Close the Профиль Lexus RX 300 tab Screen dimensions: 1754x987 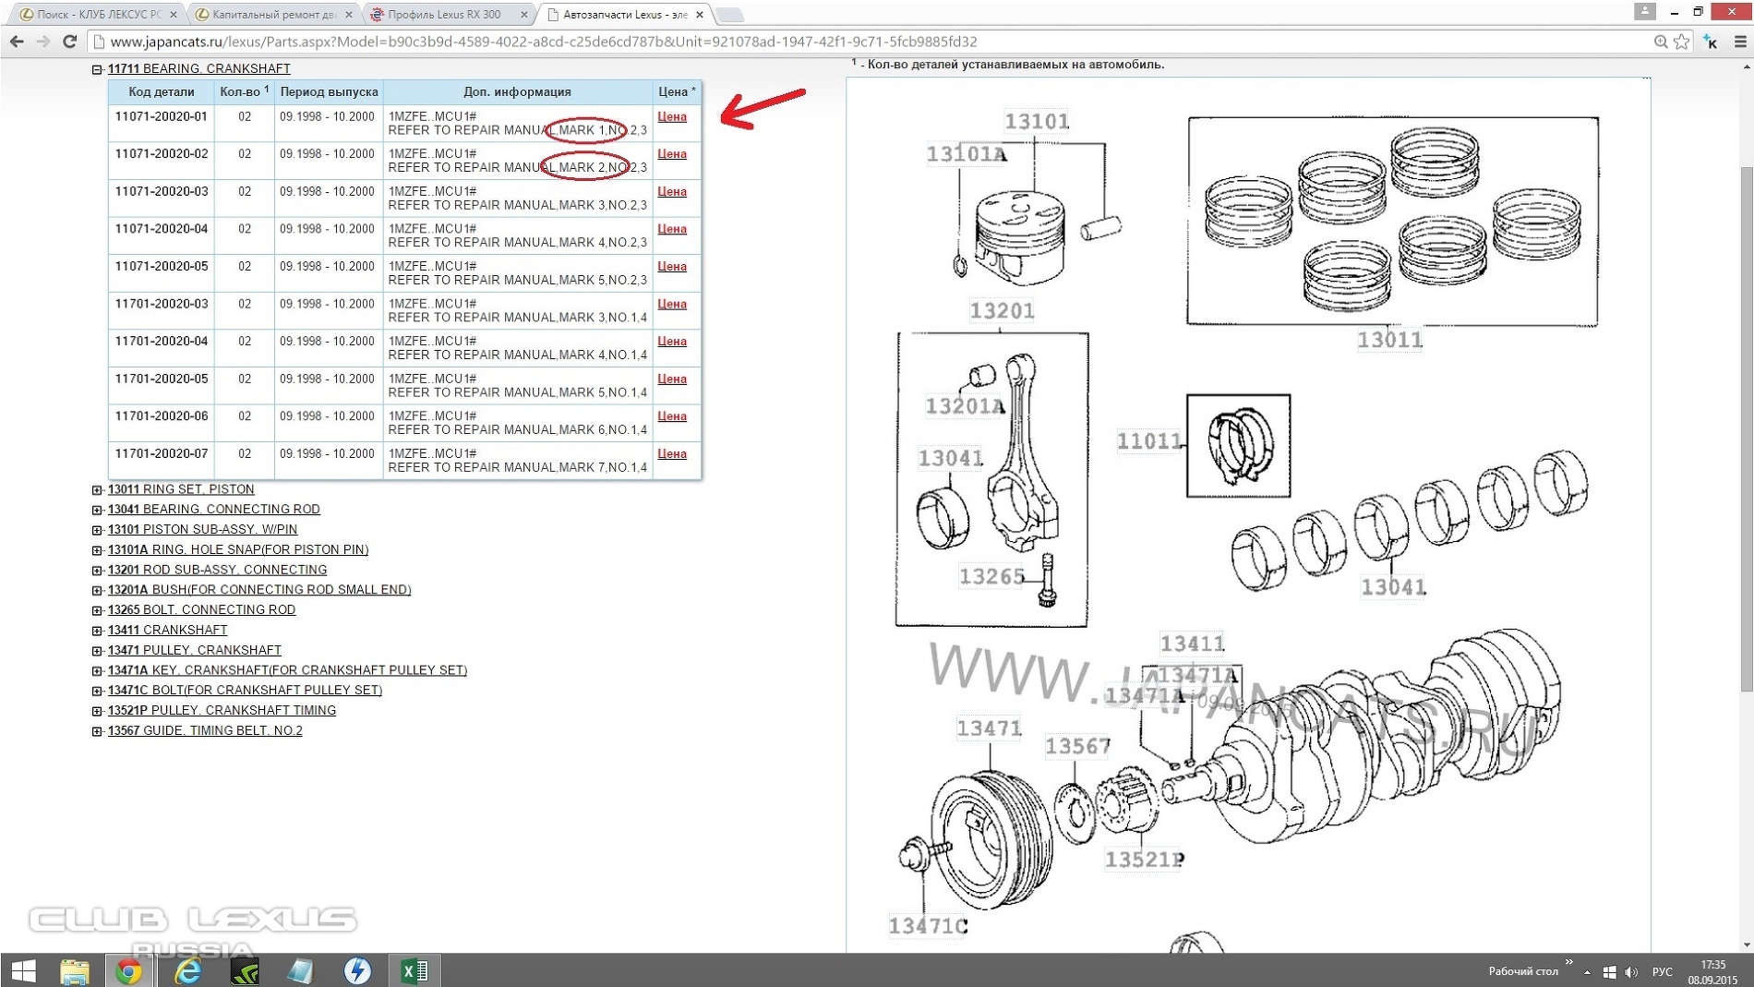(x=523, y=15)
